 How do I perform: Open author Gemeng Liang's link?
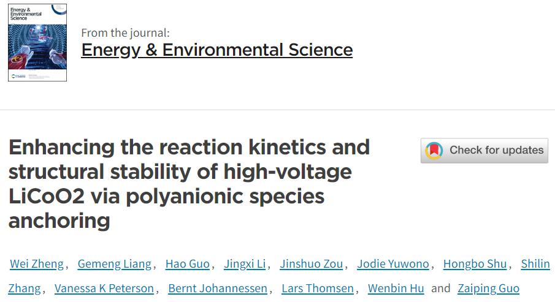(115, 264)
